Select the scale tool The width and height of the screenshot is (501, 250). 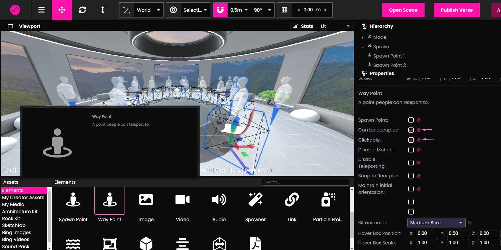(103, 10)
